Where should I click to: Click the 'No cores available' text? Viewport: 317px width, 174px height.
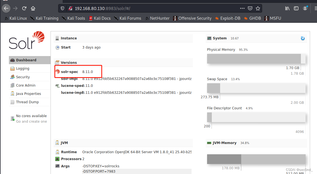31,116
